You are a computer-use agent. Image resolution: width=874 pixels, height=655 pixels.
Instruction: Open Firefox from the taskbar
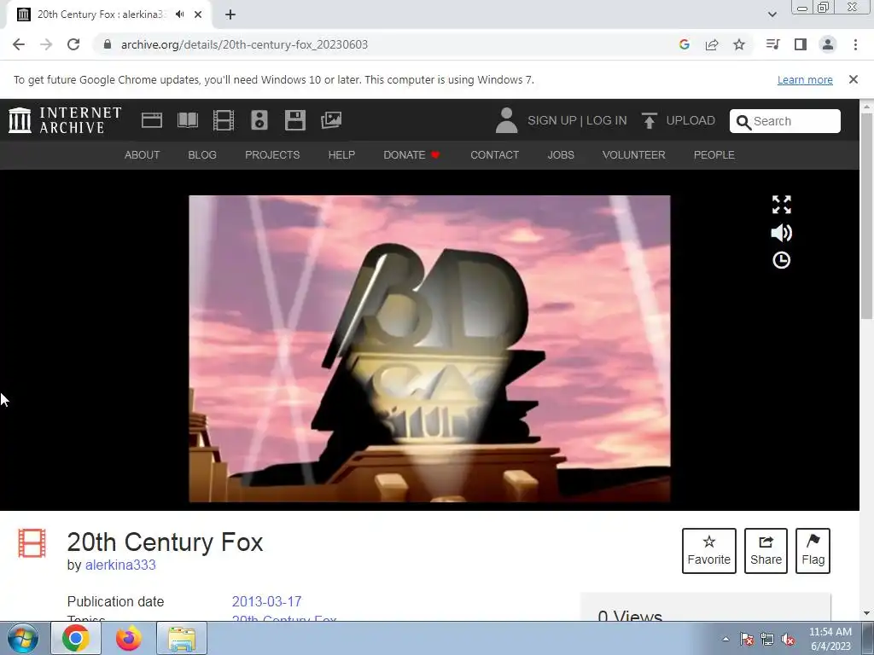129,638
